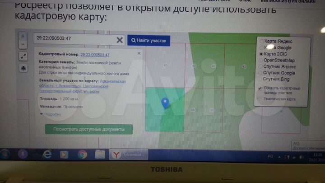Image resolution: width=325 pixels, height=183 pixels.
Task: Open Internet Explorer from taskbar
Action: 47,155
